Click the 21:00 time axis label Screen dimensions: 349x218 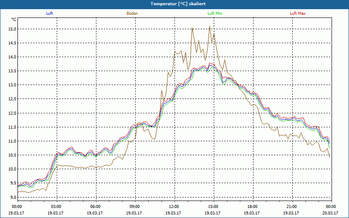point(292,206)
